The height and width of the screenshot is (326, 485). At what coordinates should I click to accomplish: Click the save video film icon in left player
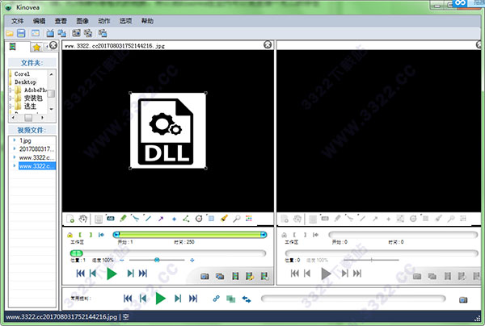(x=235, y=276)
